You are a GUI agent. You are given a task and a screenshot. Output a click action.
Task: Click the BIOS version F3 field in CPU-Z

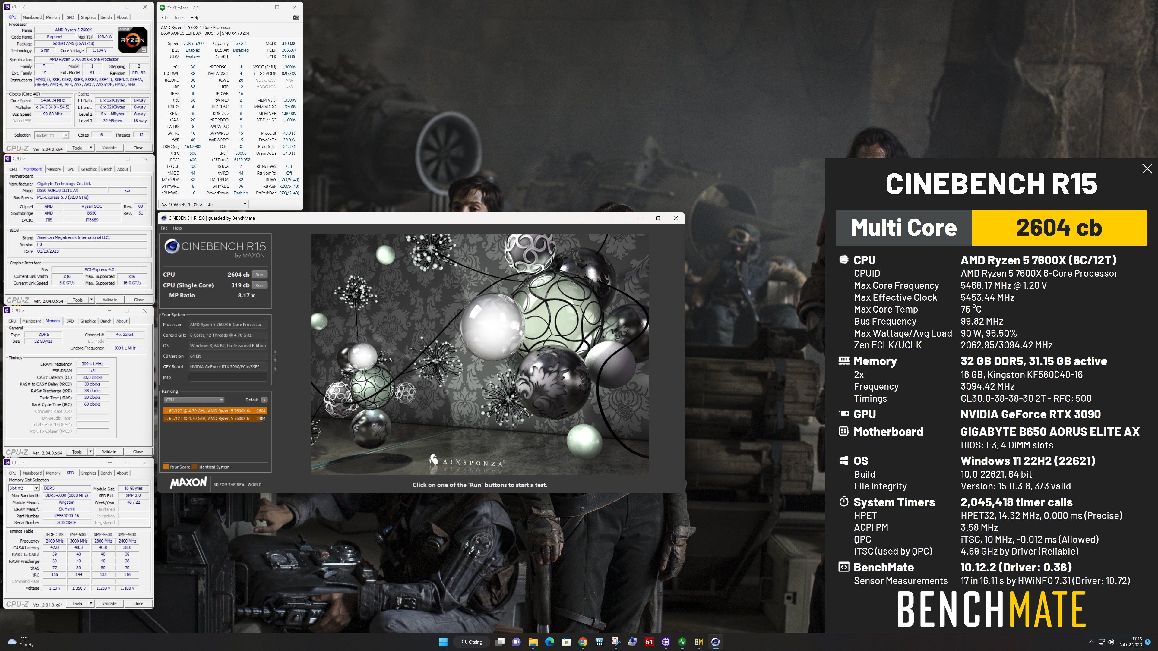tap(91, 244)
